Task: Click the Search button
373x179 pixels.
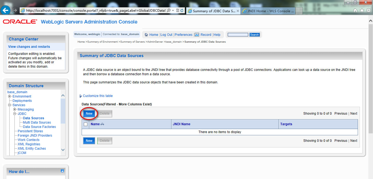Action: click(254, 34)
